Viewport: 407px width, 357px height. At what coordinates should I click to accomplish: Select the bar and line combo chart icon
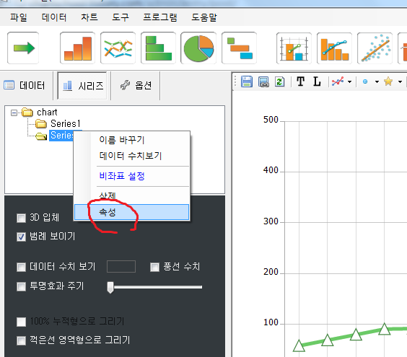(334, 48)
